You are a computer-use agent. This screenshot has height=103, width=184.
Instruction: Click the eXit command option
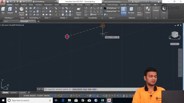(x=94, y=89)
